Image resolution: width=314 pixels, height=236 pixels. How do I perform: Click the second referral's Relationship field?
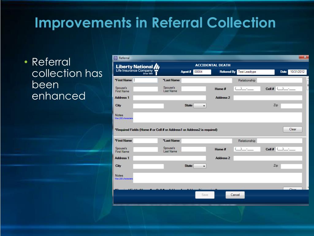tap(280, 141)
